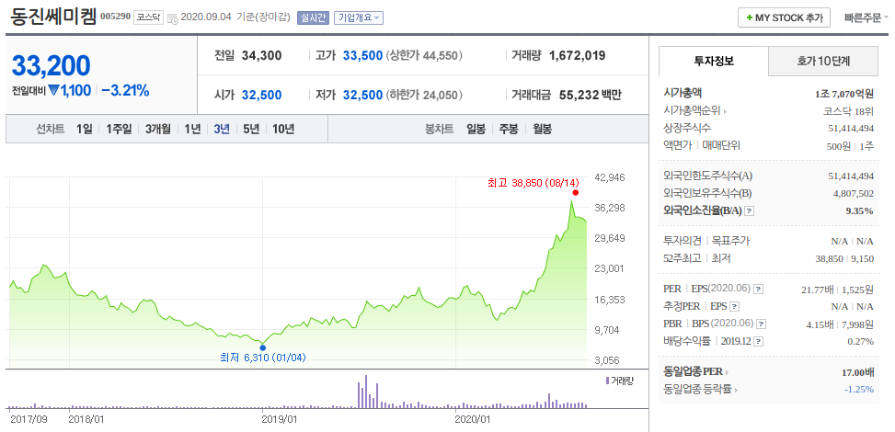Click the help icon beside 배당수익률 2019.12
Viewport: 895px width, 432px height.
(759, 342)
